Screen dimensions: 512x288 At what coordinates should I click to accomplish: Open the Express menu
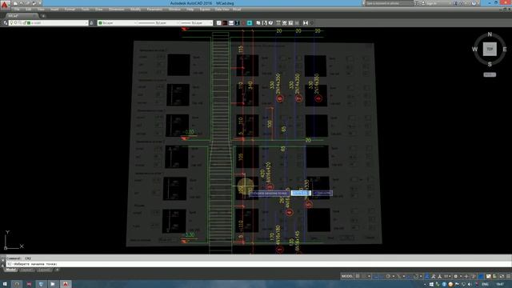click(205, 10)
